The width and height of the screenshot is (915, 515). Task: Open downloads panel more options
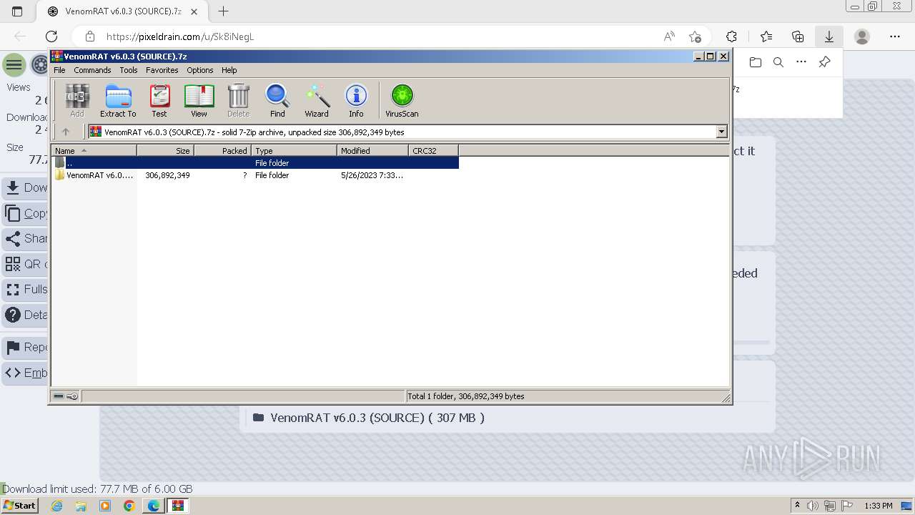(x=801, y=62)
